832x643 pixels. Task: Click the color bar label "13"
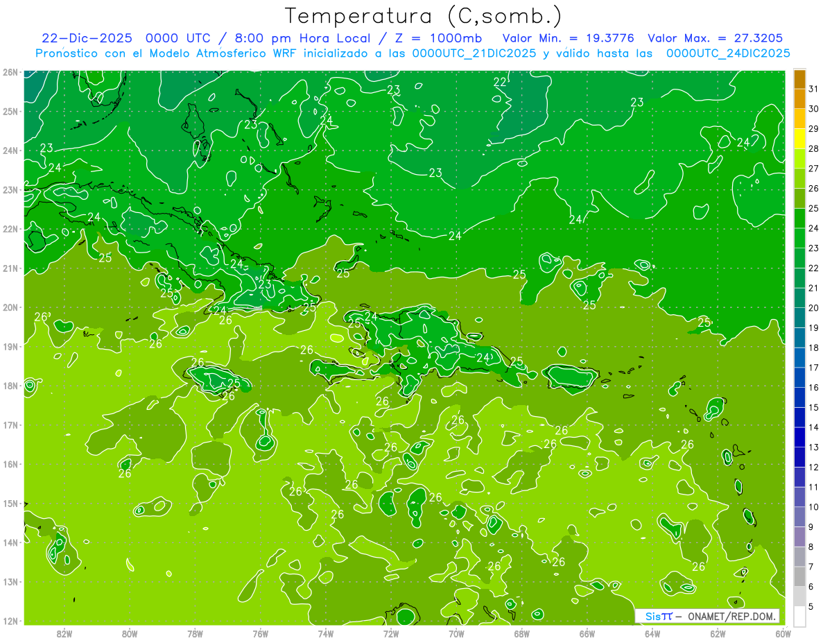(814, 447)
